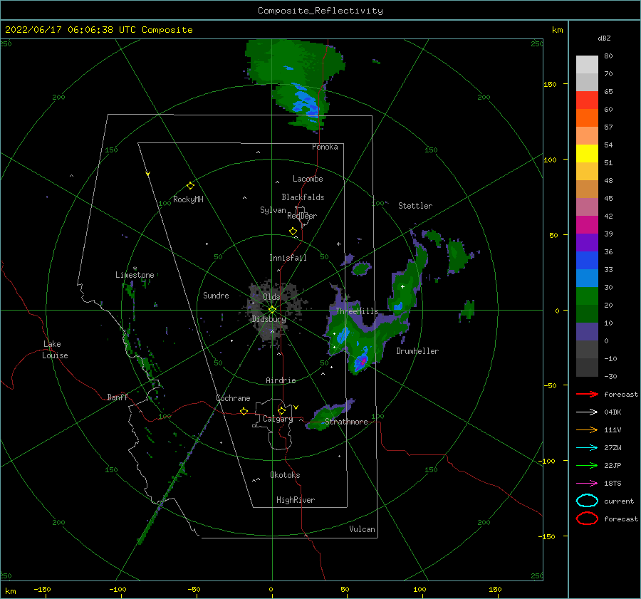
Task: Click the RockyMH label
Action: [188, 199]
